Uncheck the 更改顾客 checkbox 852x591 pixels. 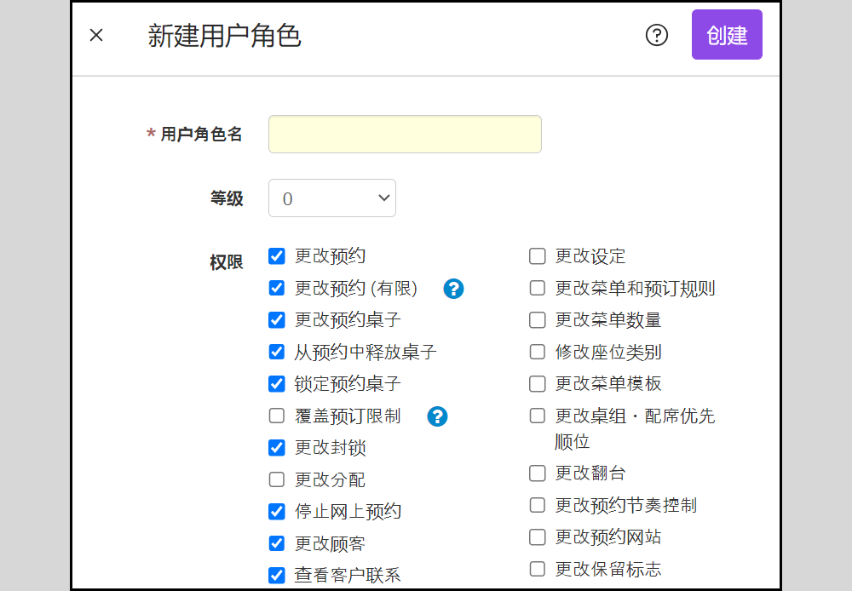click(x=277, y=543)
